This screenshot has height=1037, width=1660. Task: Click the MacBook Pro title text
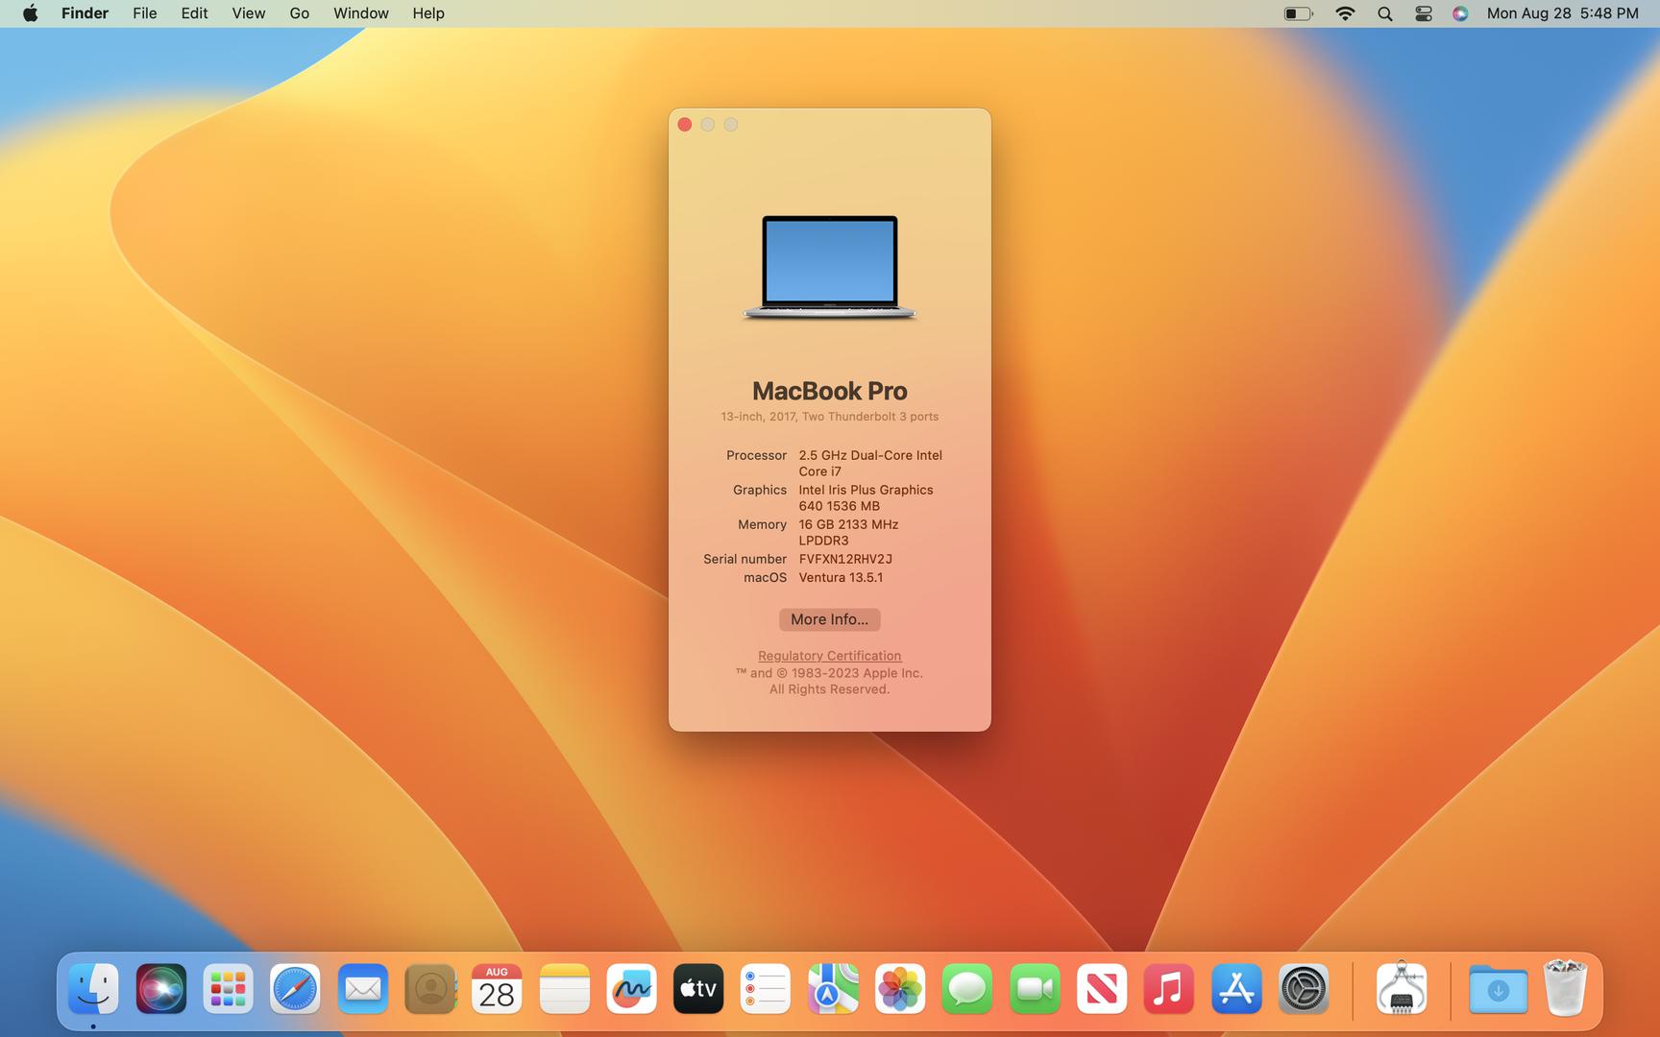tap(829, 391)
